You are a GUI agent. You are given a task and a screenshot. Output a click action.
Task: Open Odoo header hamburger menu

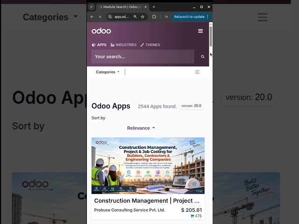[200, 31]
